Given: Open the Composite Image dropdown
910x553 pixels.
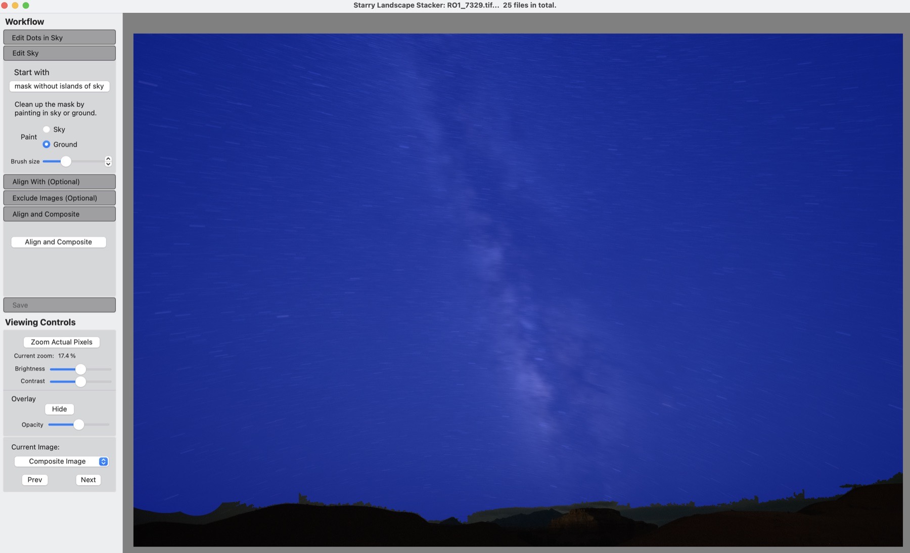Looking at the screenshot, I should click(61, 461).
